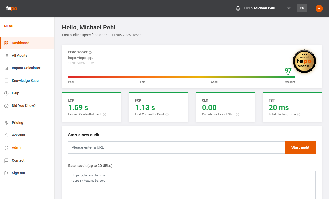Viewport: 329px width, 199px height.
Task: Click the Admin shield icon
Action: (x=6, y=148)
